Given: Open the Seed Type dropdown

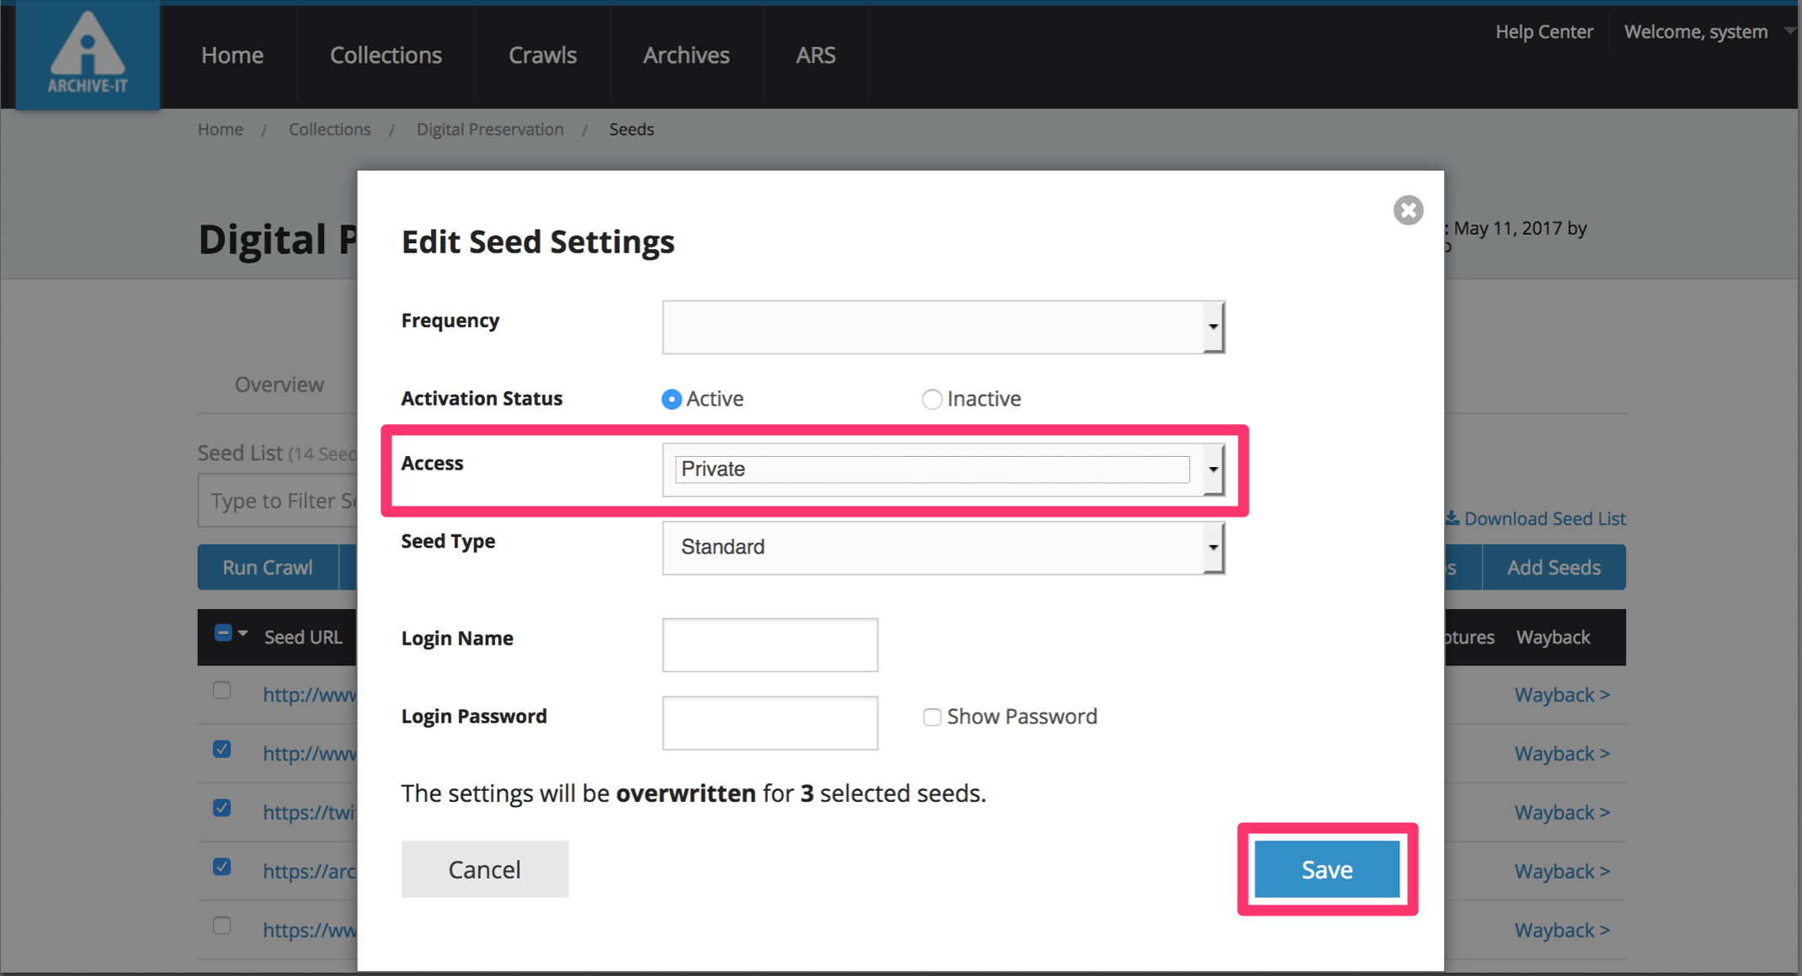Looking at the screenshot, I should [x=943, y=548].
